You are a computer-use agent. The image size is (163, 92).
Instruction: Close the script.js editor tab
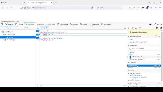point(47,28)
